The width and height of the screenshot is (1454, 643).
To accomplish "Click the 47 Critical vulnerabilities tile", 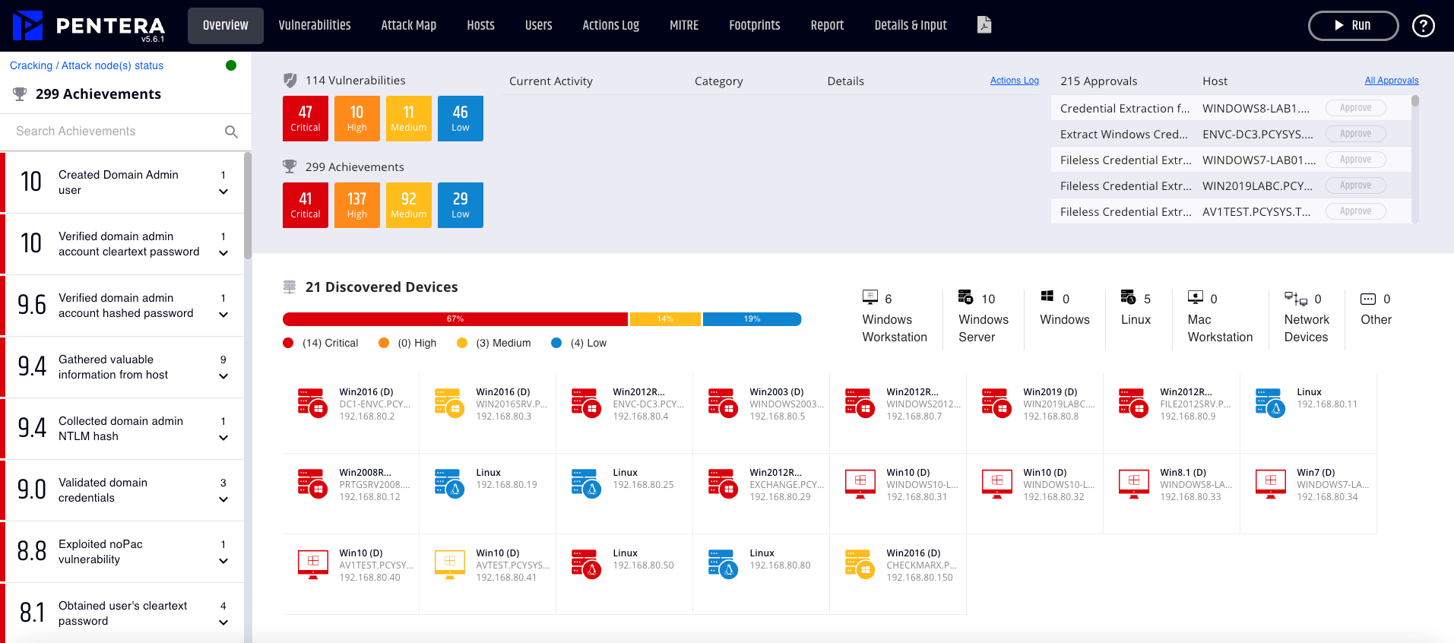I will (306, 119).
